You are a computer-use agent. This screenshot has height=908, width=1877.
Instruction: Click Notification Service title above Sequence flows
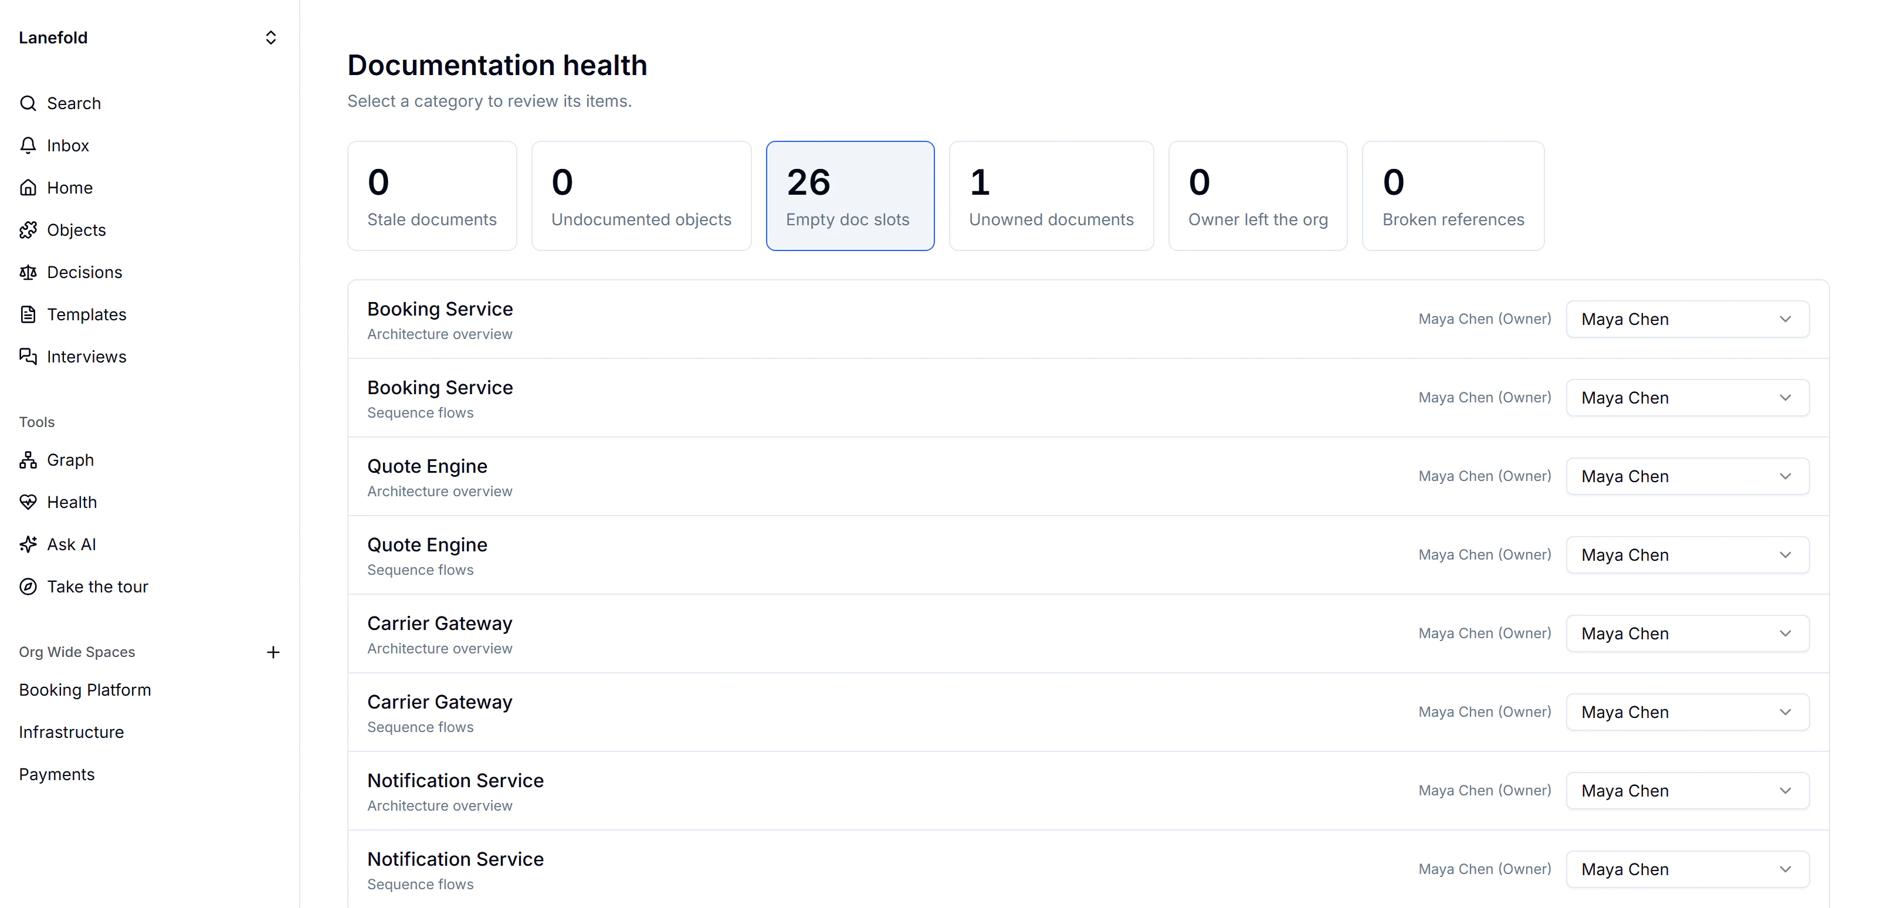455,859
